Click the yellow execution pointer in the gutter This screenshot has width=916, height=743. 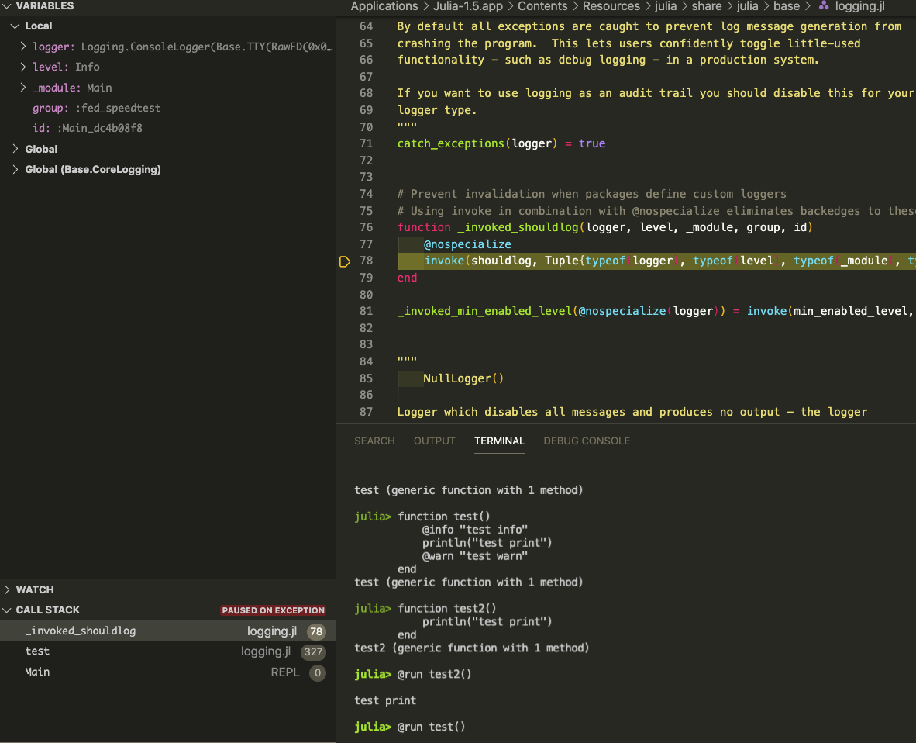[344, 261]
